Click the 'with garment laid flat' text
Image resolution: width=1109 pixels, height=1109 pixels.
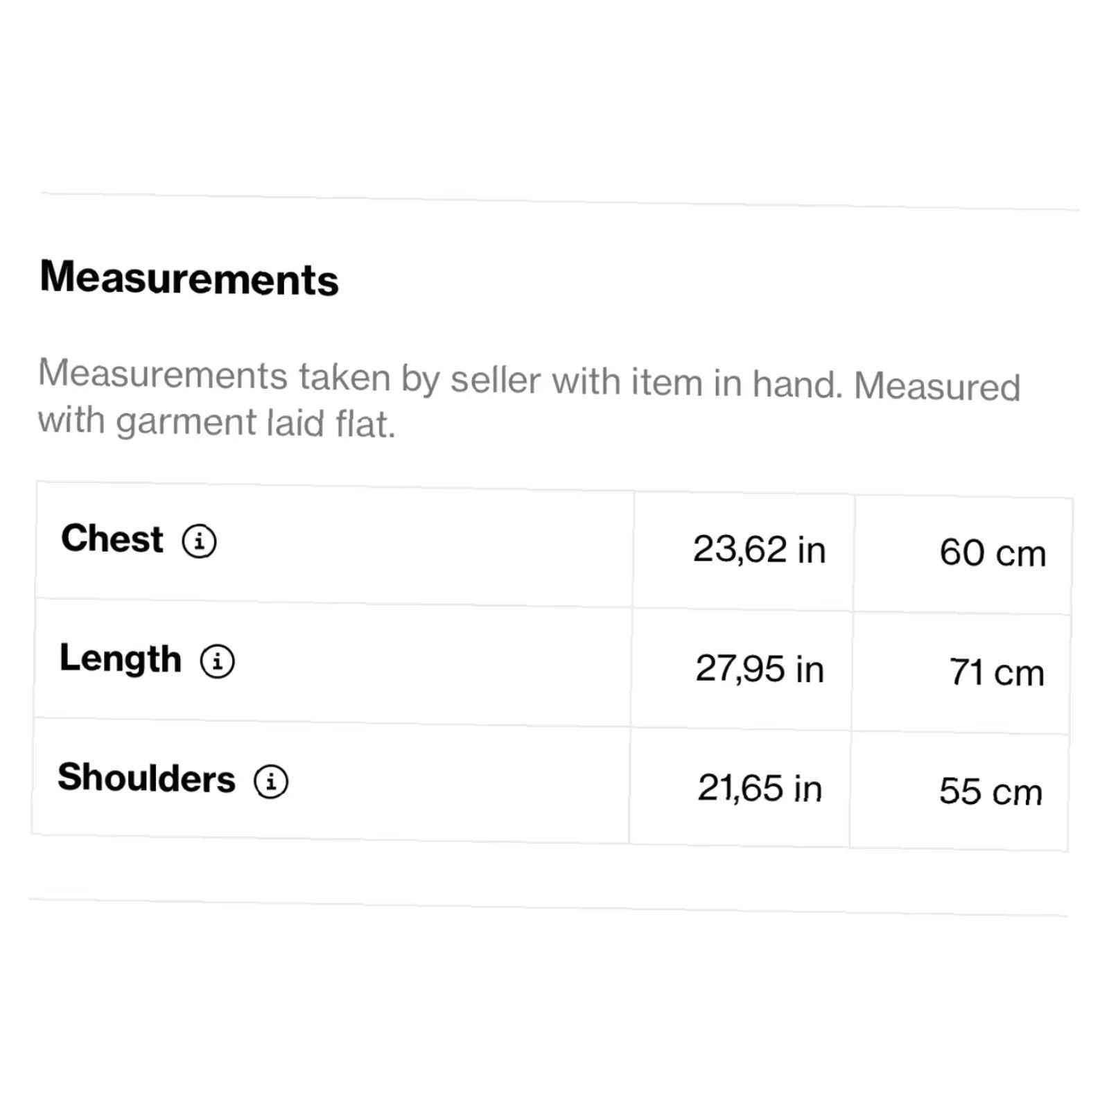[216, 422]
